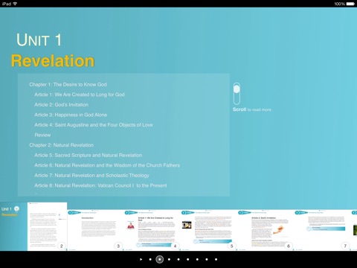Screen dimensions: 357x268
Task: Tap the page number 7 circle badge
Action: click(345, 246)
